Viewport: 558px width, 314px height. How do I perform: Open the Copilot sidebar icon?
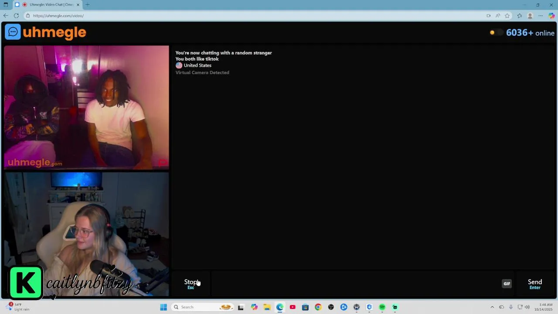click(x=551, y=16)
